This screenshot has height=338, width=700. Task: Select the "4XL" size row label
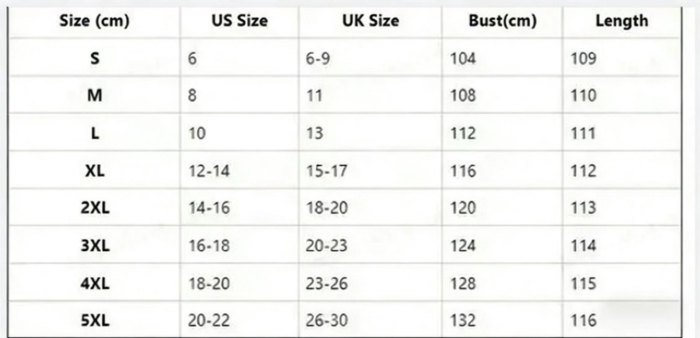coord(95,284)
